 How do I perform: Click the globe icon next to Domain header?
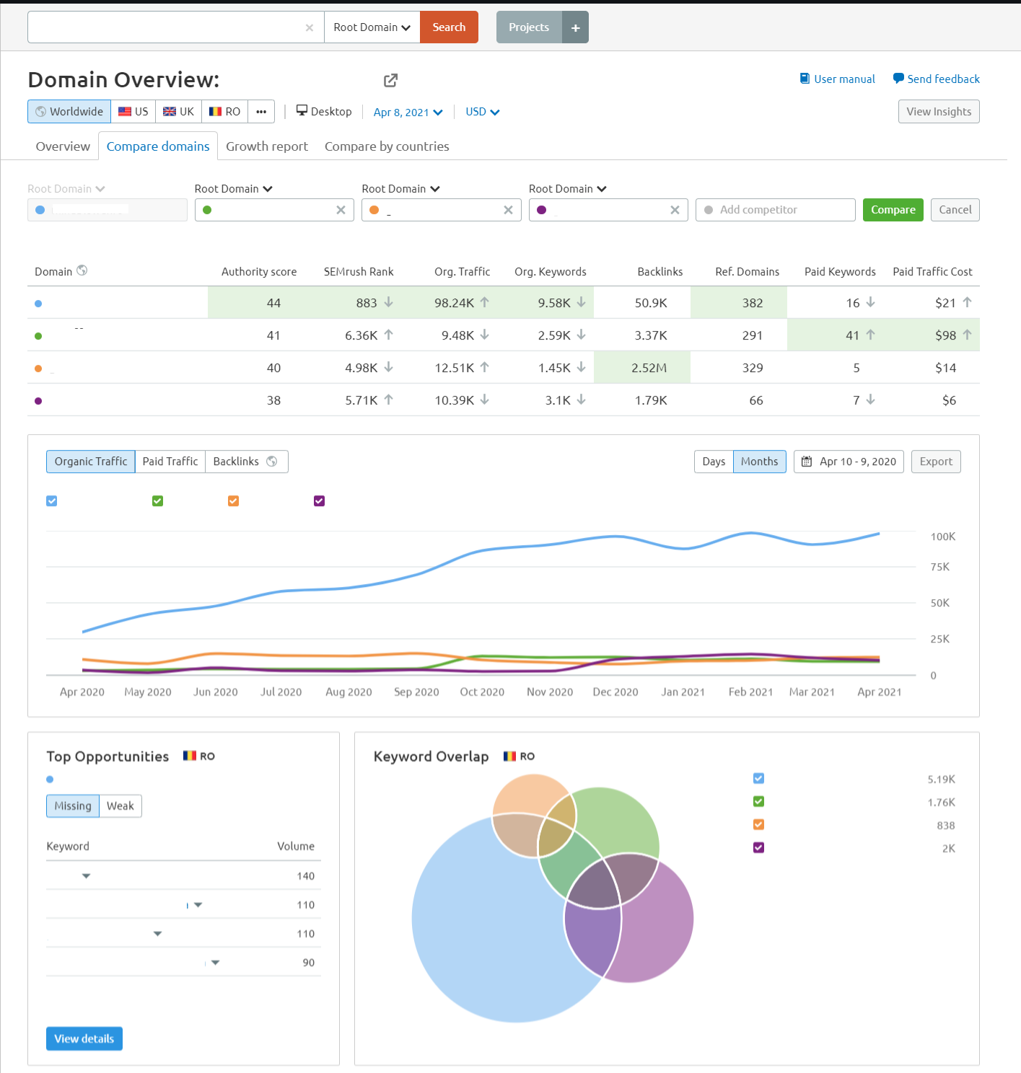[82, 270]
